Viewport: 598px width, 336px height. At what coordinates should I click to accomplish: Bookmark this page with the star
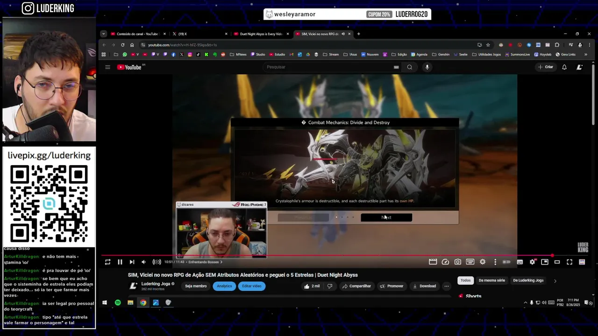488,45
